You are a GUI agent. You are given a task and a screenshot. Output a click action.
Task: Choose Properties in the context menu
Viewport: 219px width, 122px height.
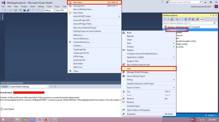click(149, 114)
